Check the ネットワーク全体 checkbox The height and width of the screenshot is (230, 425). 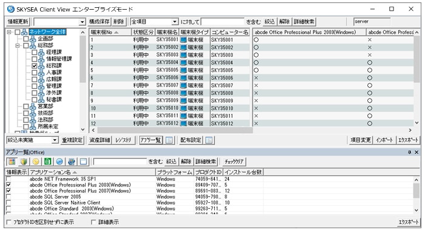pyautogui.click(x=18, y=32)
